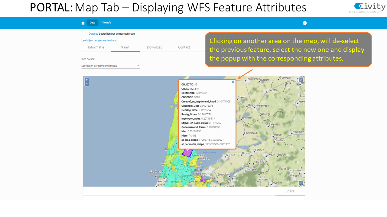Follow the Dataset breadcrumb link
387x217 pixels.
[x=93, y=34]
